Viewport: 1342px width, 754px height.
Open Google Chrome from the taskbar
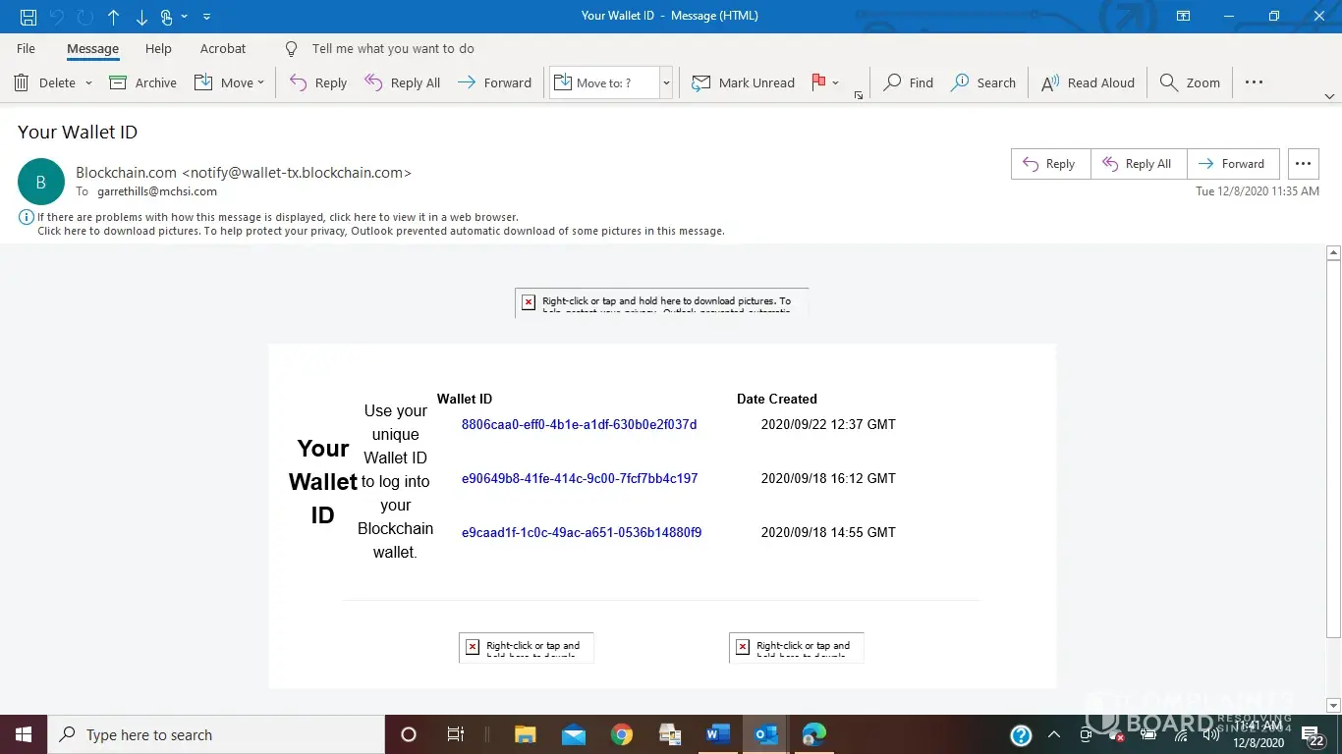tap(621, 734)
